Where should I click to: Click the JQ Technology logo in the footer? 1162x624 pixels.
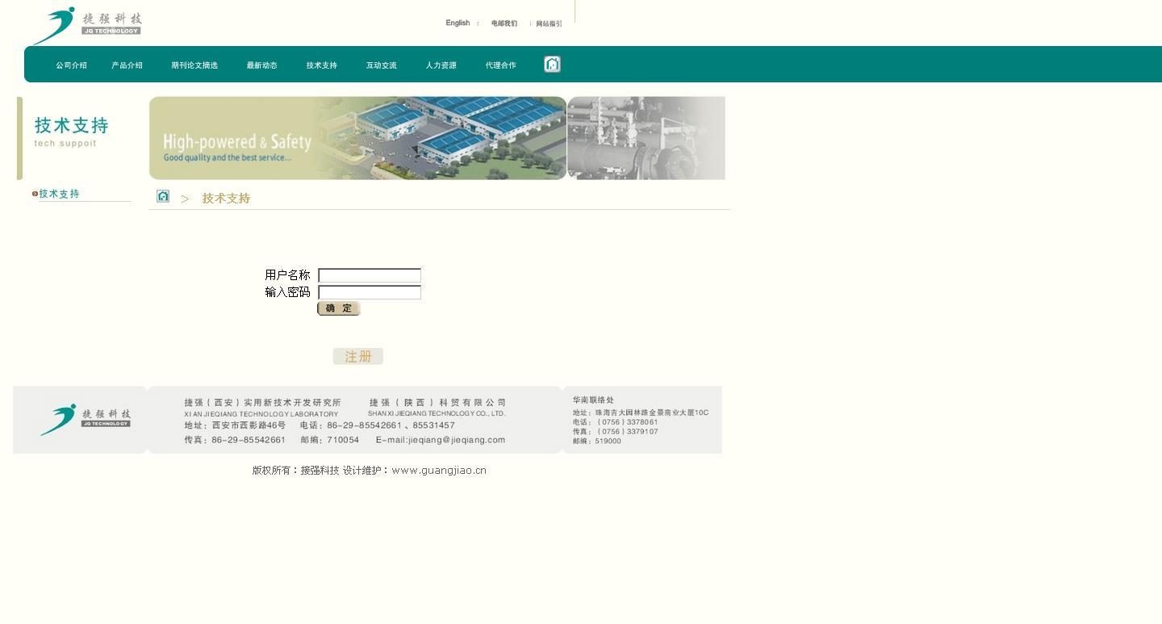[x=86, y=419]
